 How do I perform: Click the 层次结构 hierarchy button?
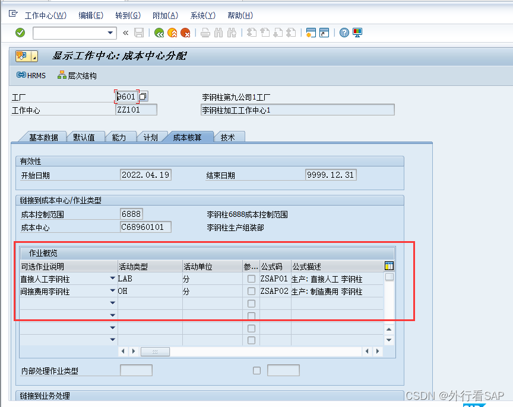pyautogui.click(x=77, y=76)
